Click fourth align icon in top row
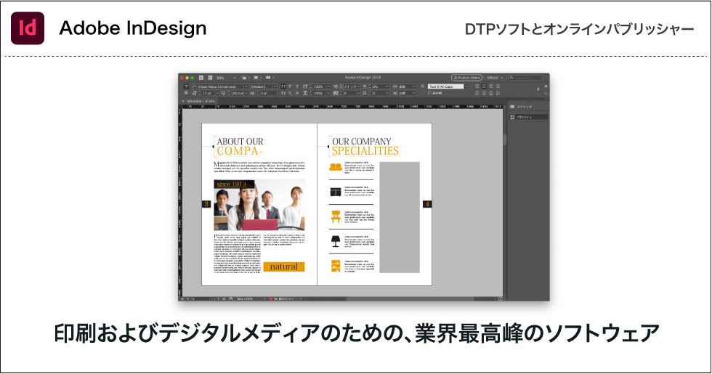The width and height of the screenshot is (712, 374). [498, 86]
